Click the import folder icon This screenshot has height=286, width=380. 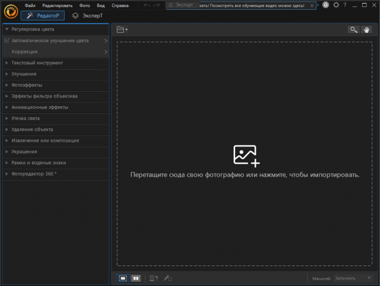(x=121, y=30)
